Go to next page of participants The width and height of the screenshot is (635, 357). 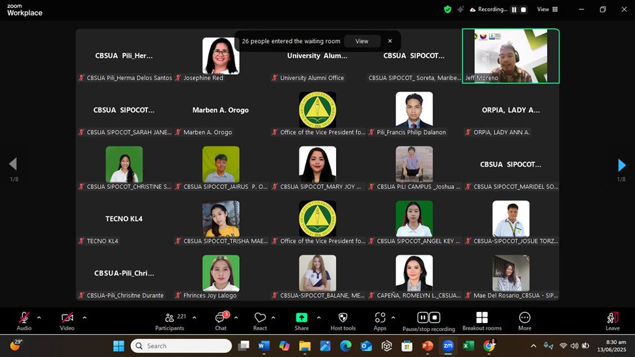pos(621,165)
